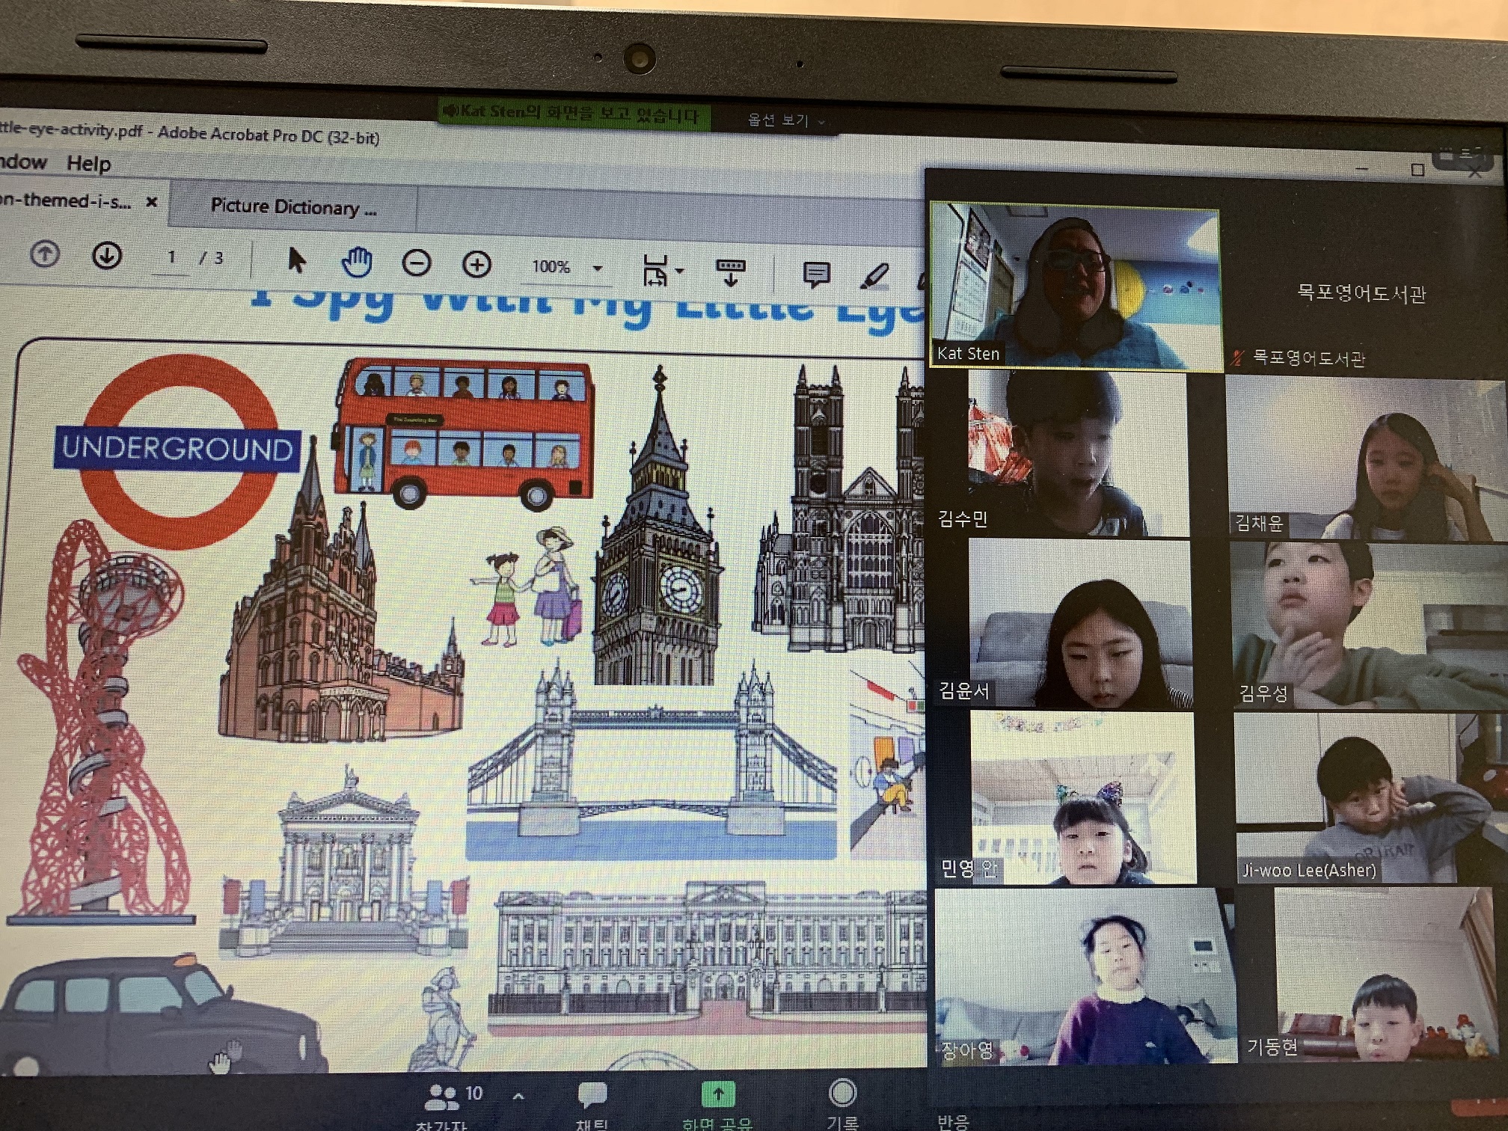
Task: Open the Help menu
Action: pos(88,163)
